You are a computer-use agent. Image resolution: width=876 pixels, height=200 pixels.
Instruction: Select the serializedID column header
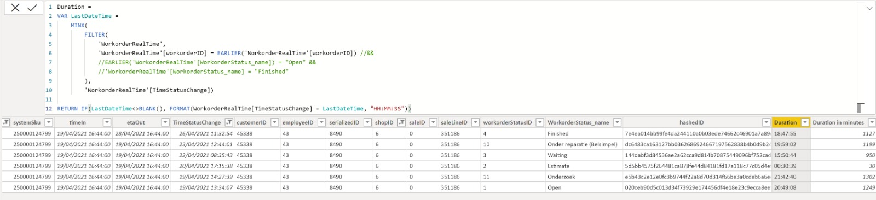[344, 122]
